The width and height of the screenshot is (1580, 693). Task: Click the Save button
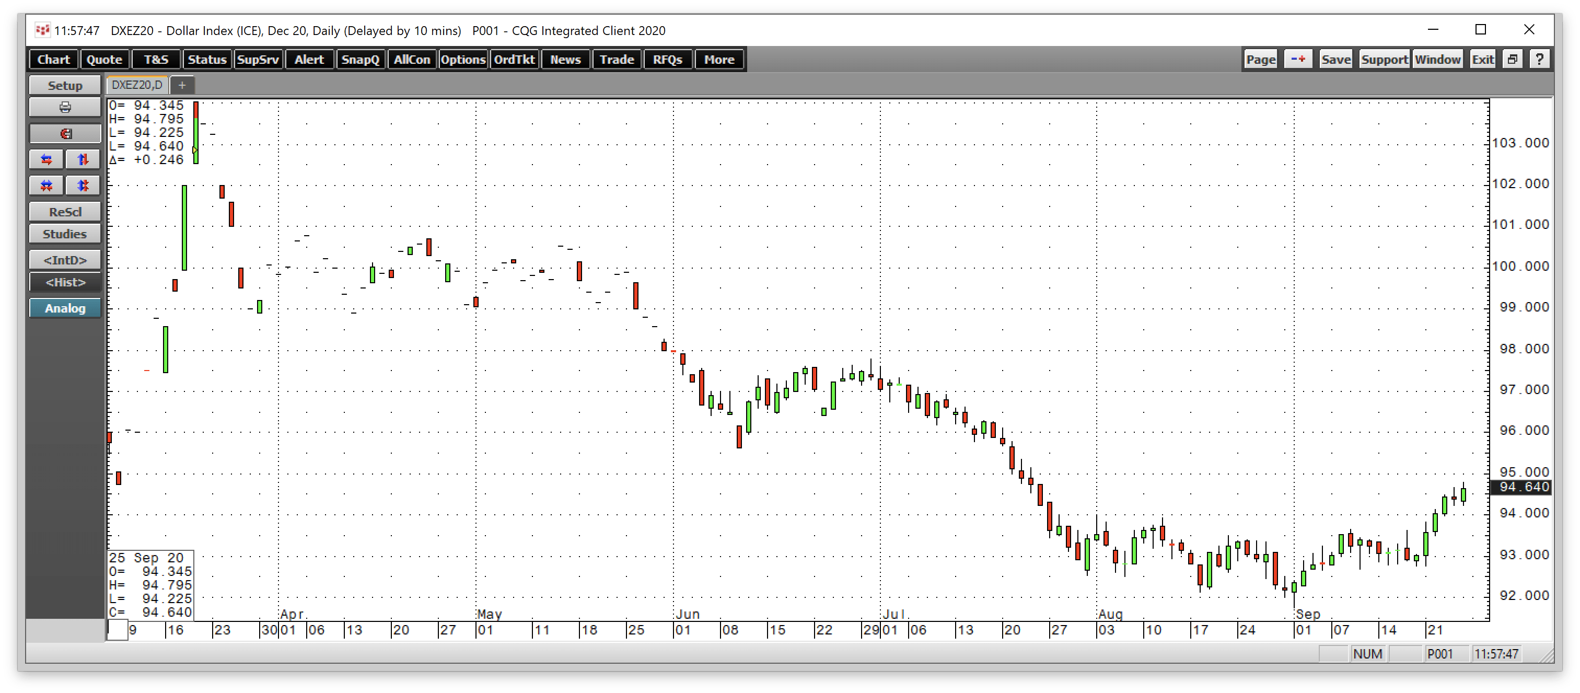pos(1336,60)
